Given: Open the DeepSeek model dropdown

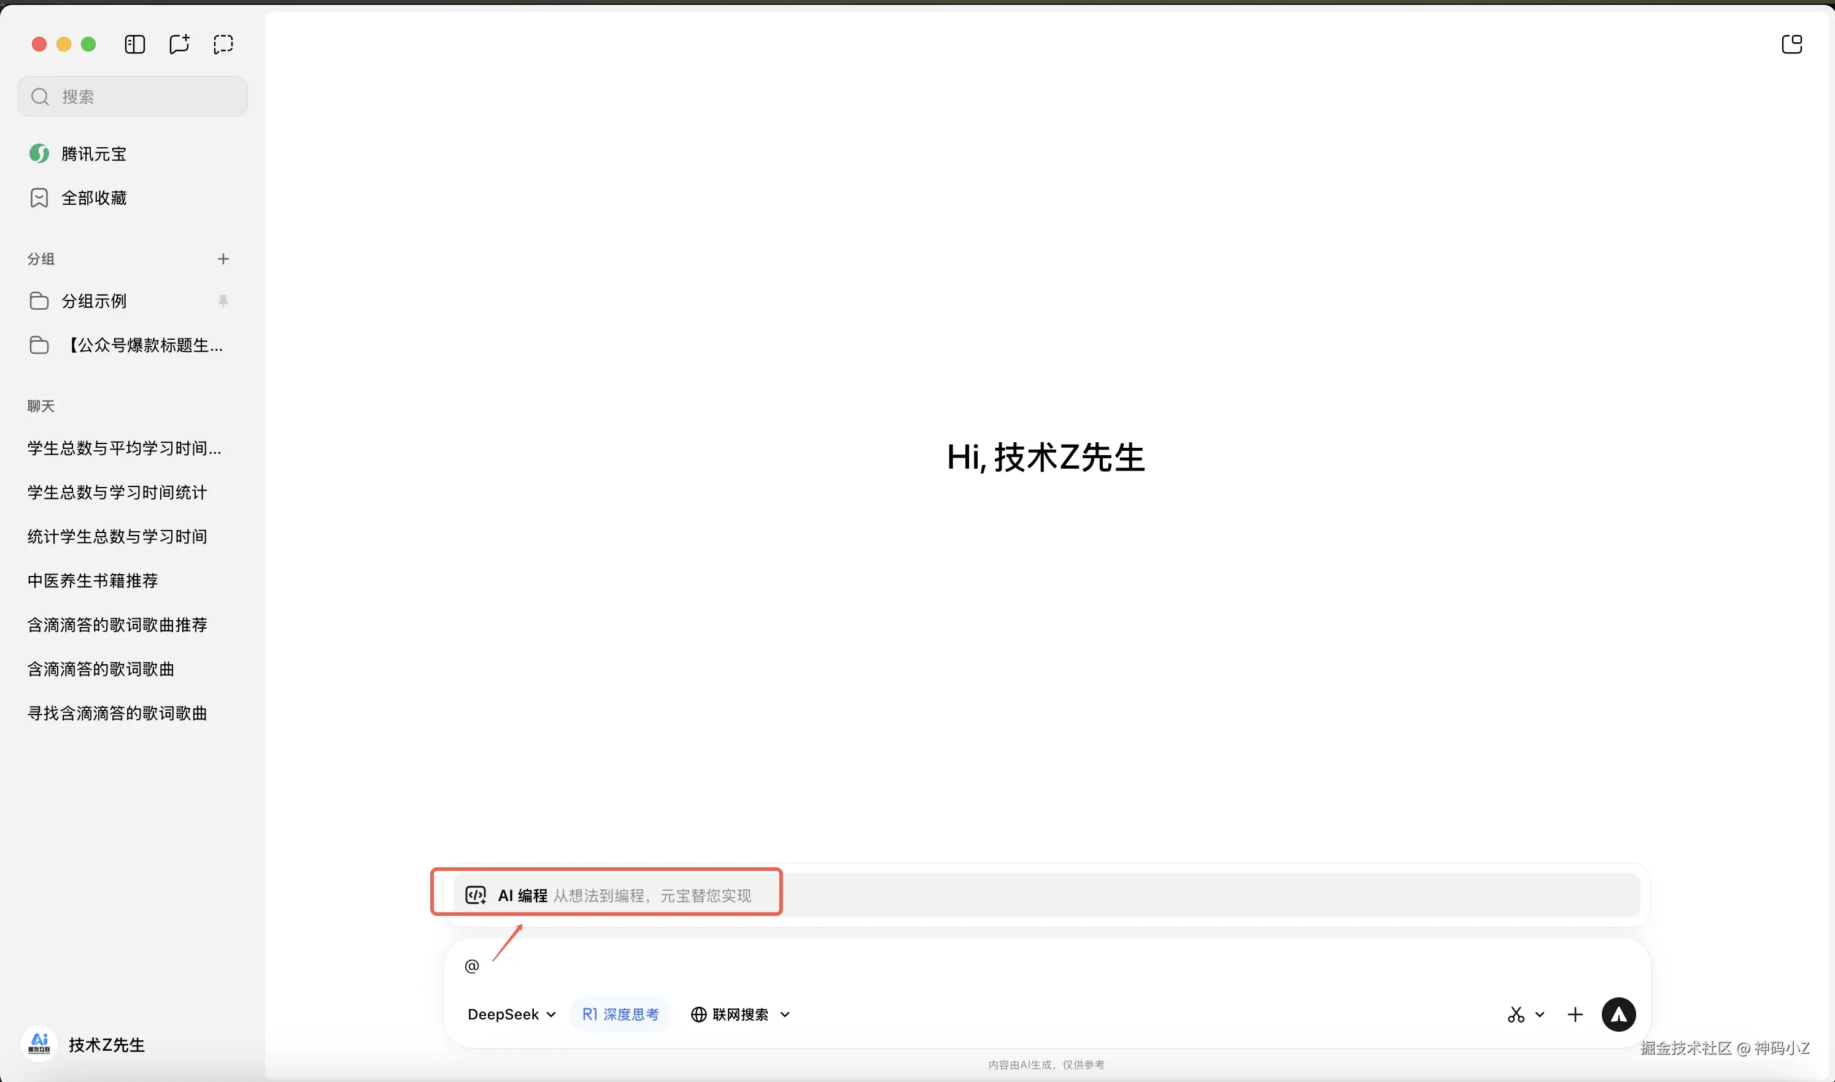Looking at the screenshot, I should 511,1014.
